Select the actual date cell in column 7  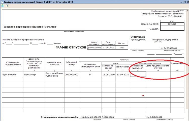(123, 75)
